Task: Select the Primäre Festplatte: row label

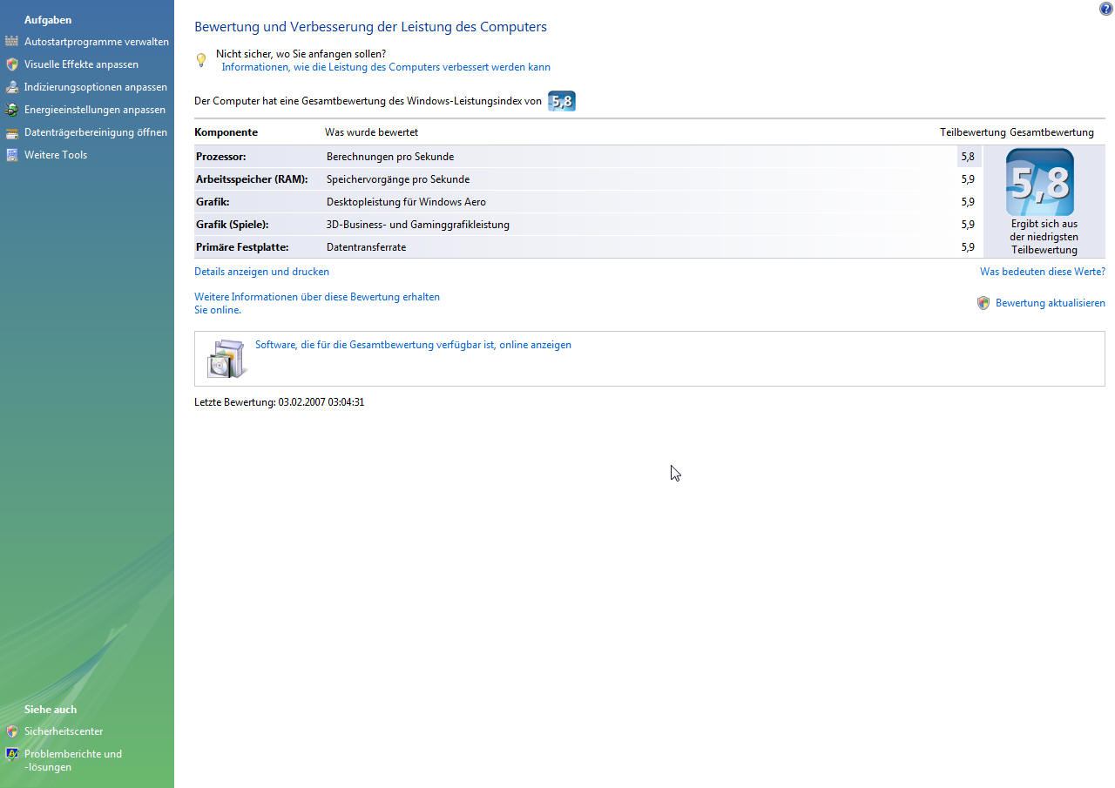Action: [242, 247]
